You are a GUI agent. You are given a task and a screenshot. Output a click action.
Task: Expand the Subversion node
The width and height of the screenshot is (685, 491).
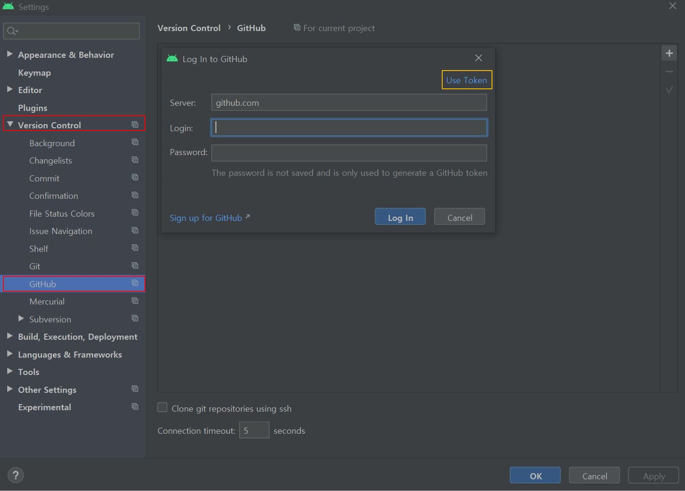click(21, 318)
